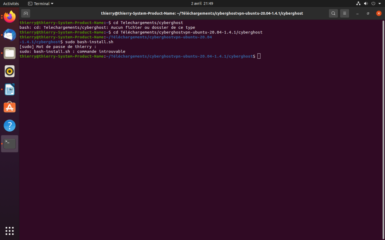The width and height of the screenshot is (385, 240).
Task: Click the 'Aucun fichier ou dossier' error line
Action: [x=107, y=27]
